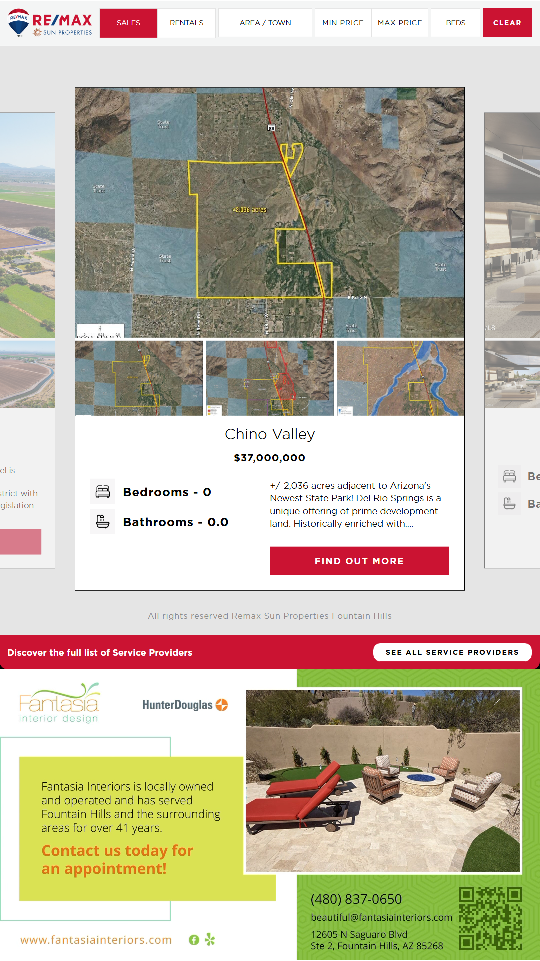Click the Fantasia interior design logo
The image size is (540, 961).
[59, 703]
